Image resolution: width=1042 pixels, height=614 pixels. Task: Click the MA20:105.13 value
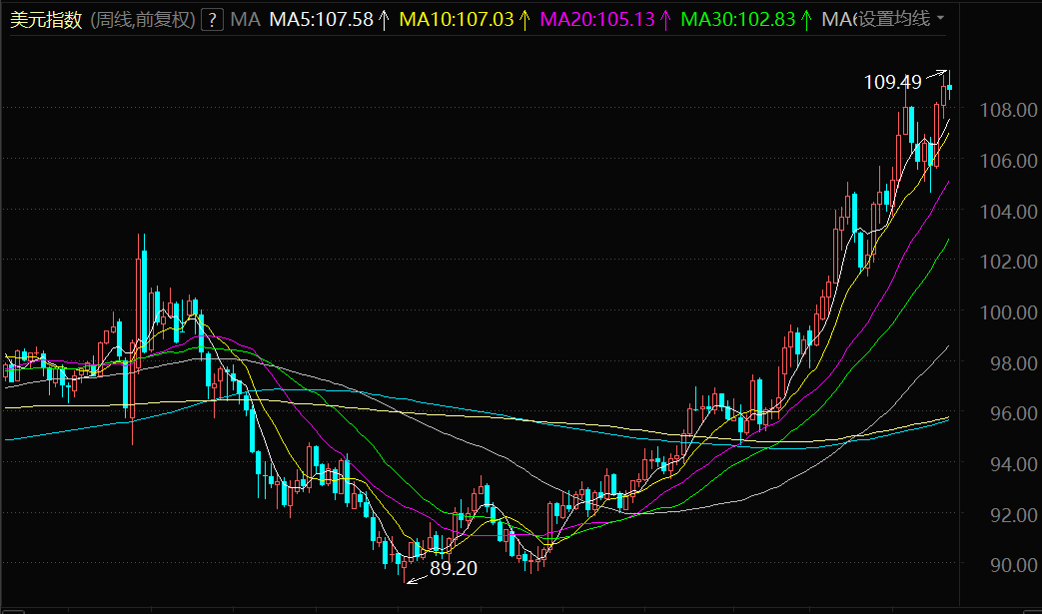(597, 19)
